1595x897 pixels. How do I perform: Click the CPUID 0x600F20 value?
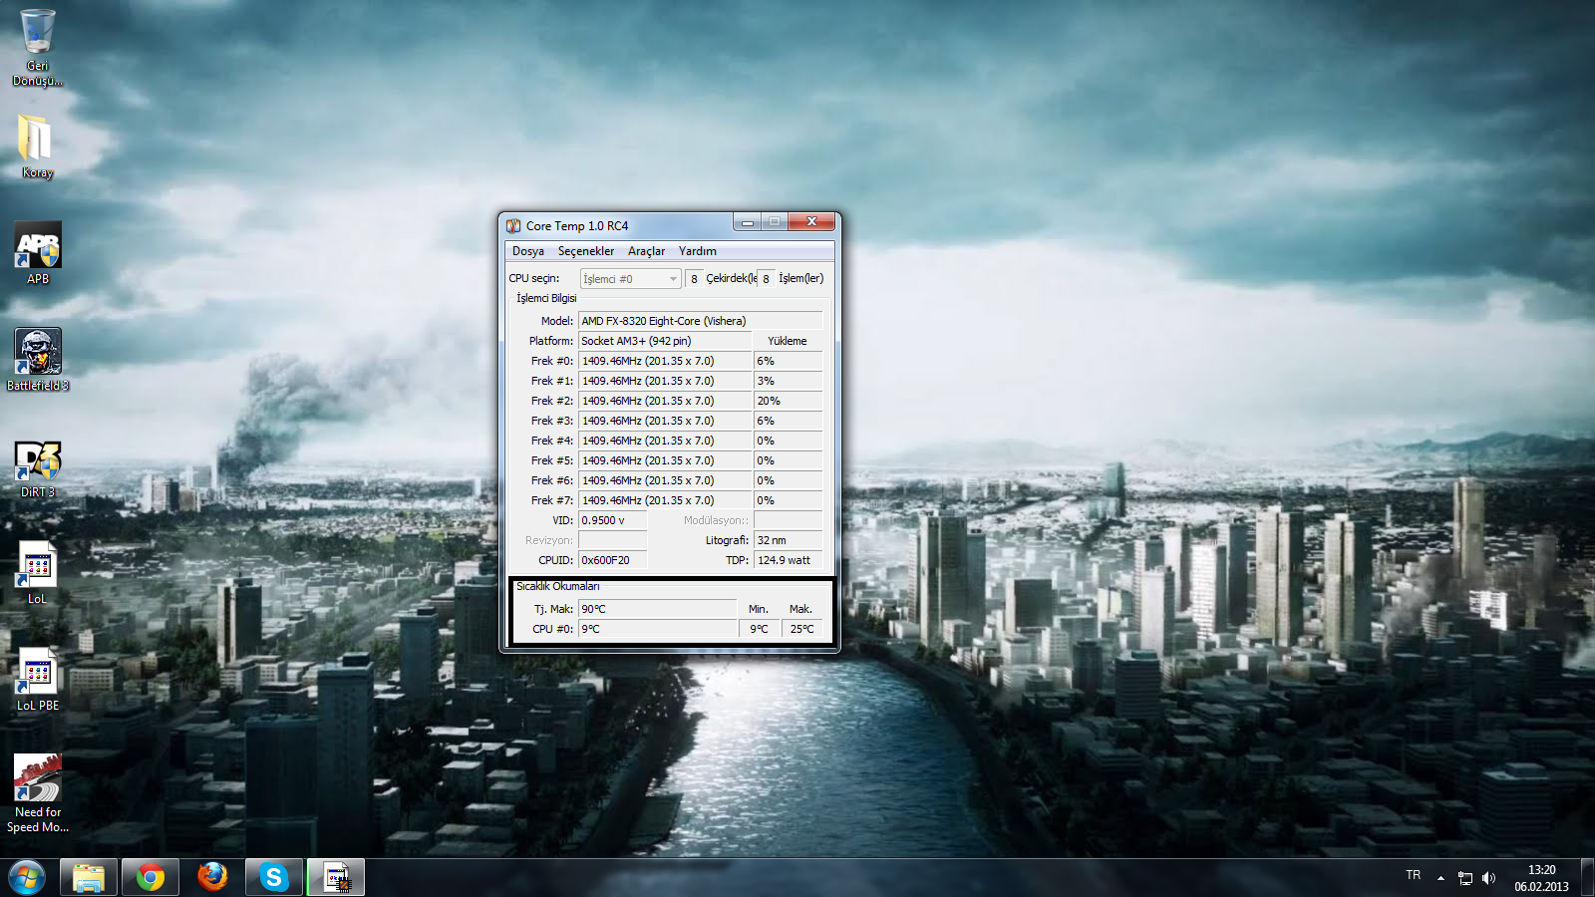[x=612, y=560]
